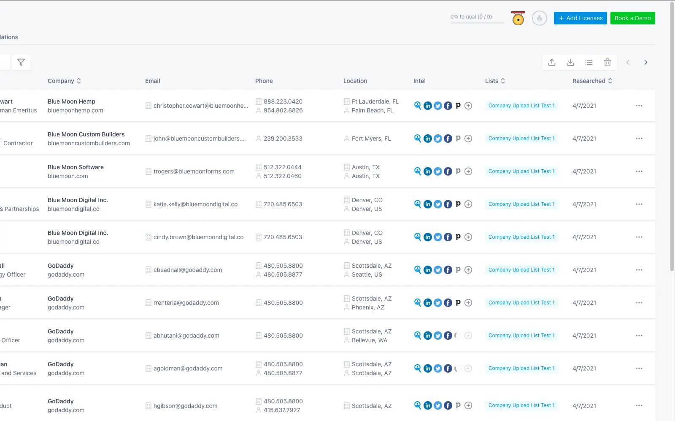Click Seattle, US location text
Viewport: 675px width, 421px height.
pos(367,274)
